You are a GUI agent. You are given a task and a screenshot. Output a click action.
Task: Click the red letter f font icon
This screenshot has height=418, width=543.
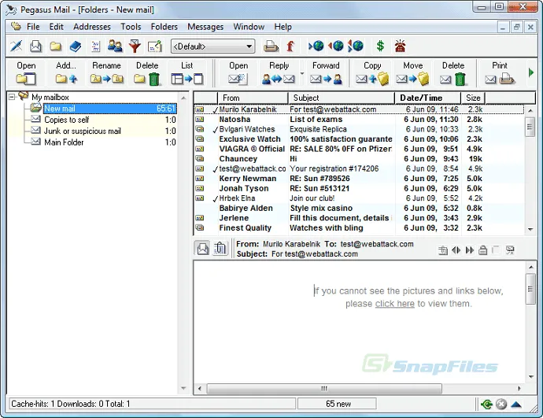click(x=290, y=46)
